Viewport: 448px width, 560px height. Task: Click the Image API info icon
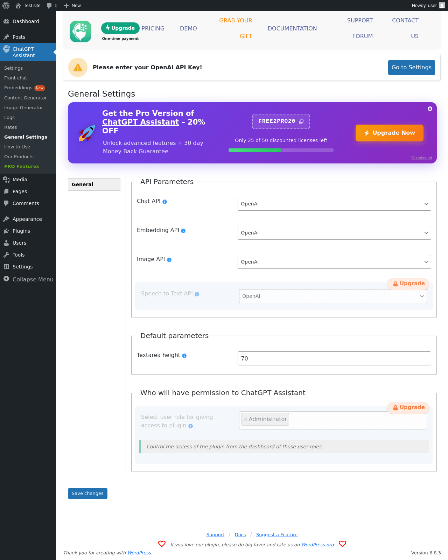point(169,260)
